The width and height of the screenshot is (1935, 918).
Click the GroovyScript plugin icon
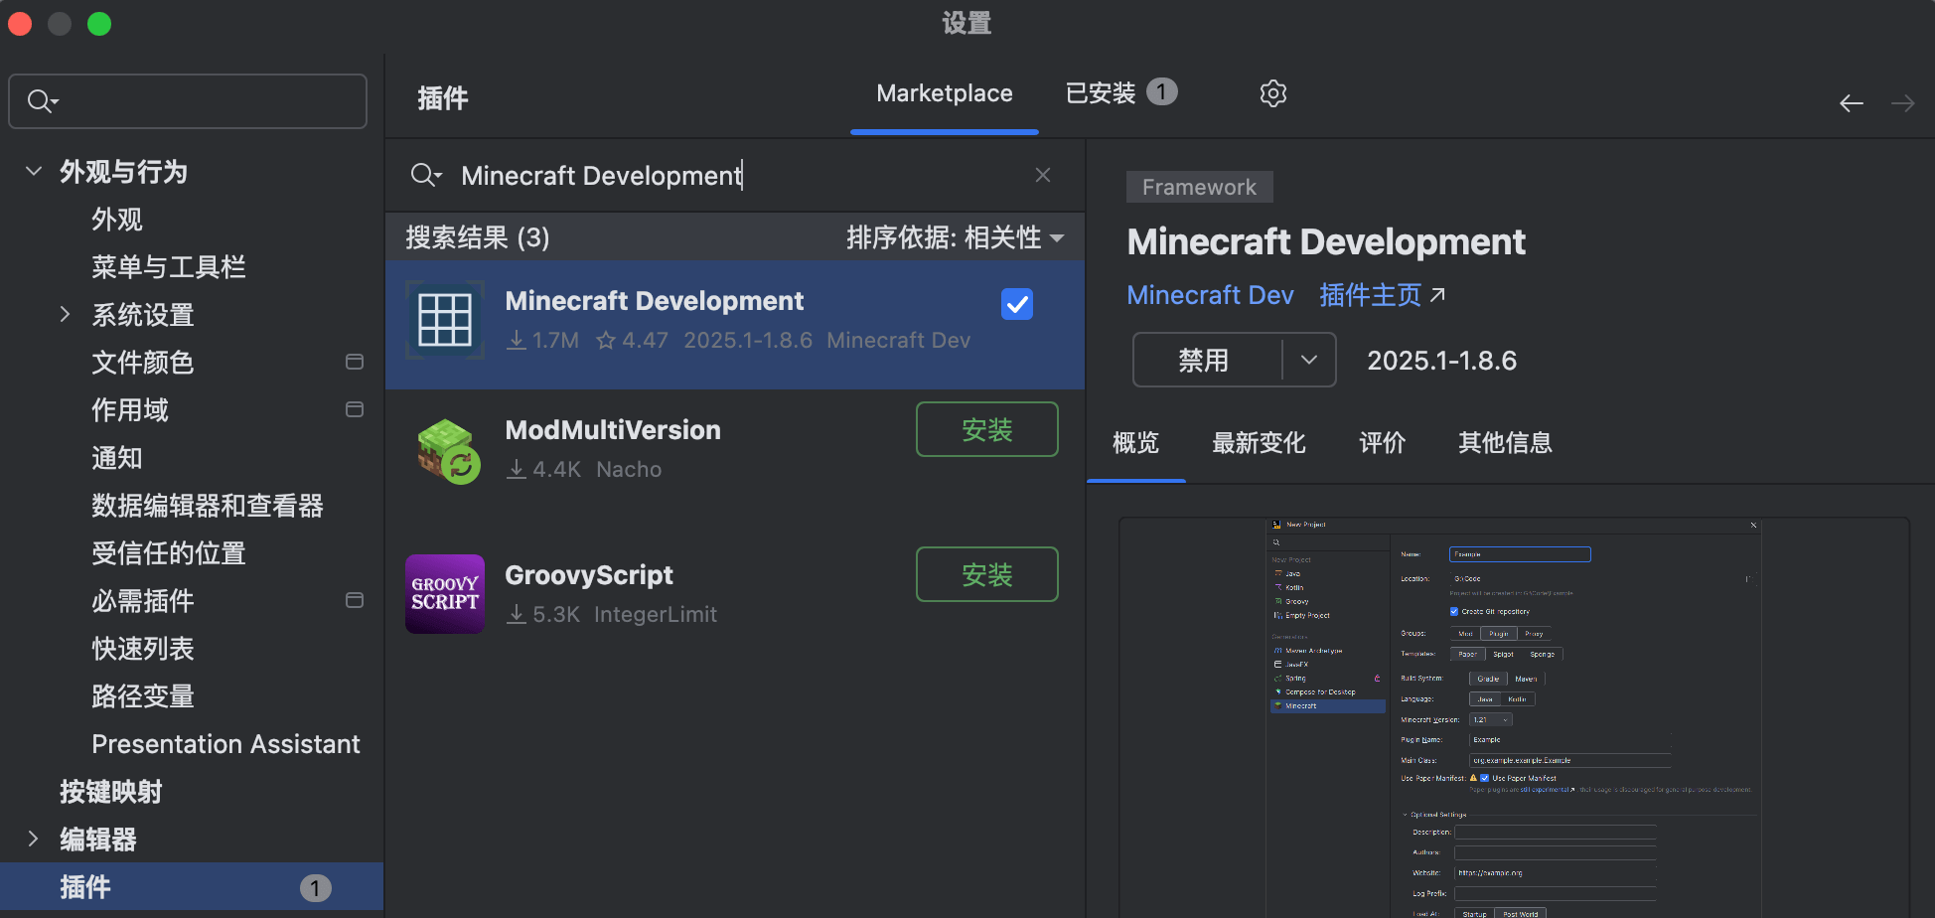click(445, 594)
